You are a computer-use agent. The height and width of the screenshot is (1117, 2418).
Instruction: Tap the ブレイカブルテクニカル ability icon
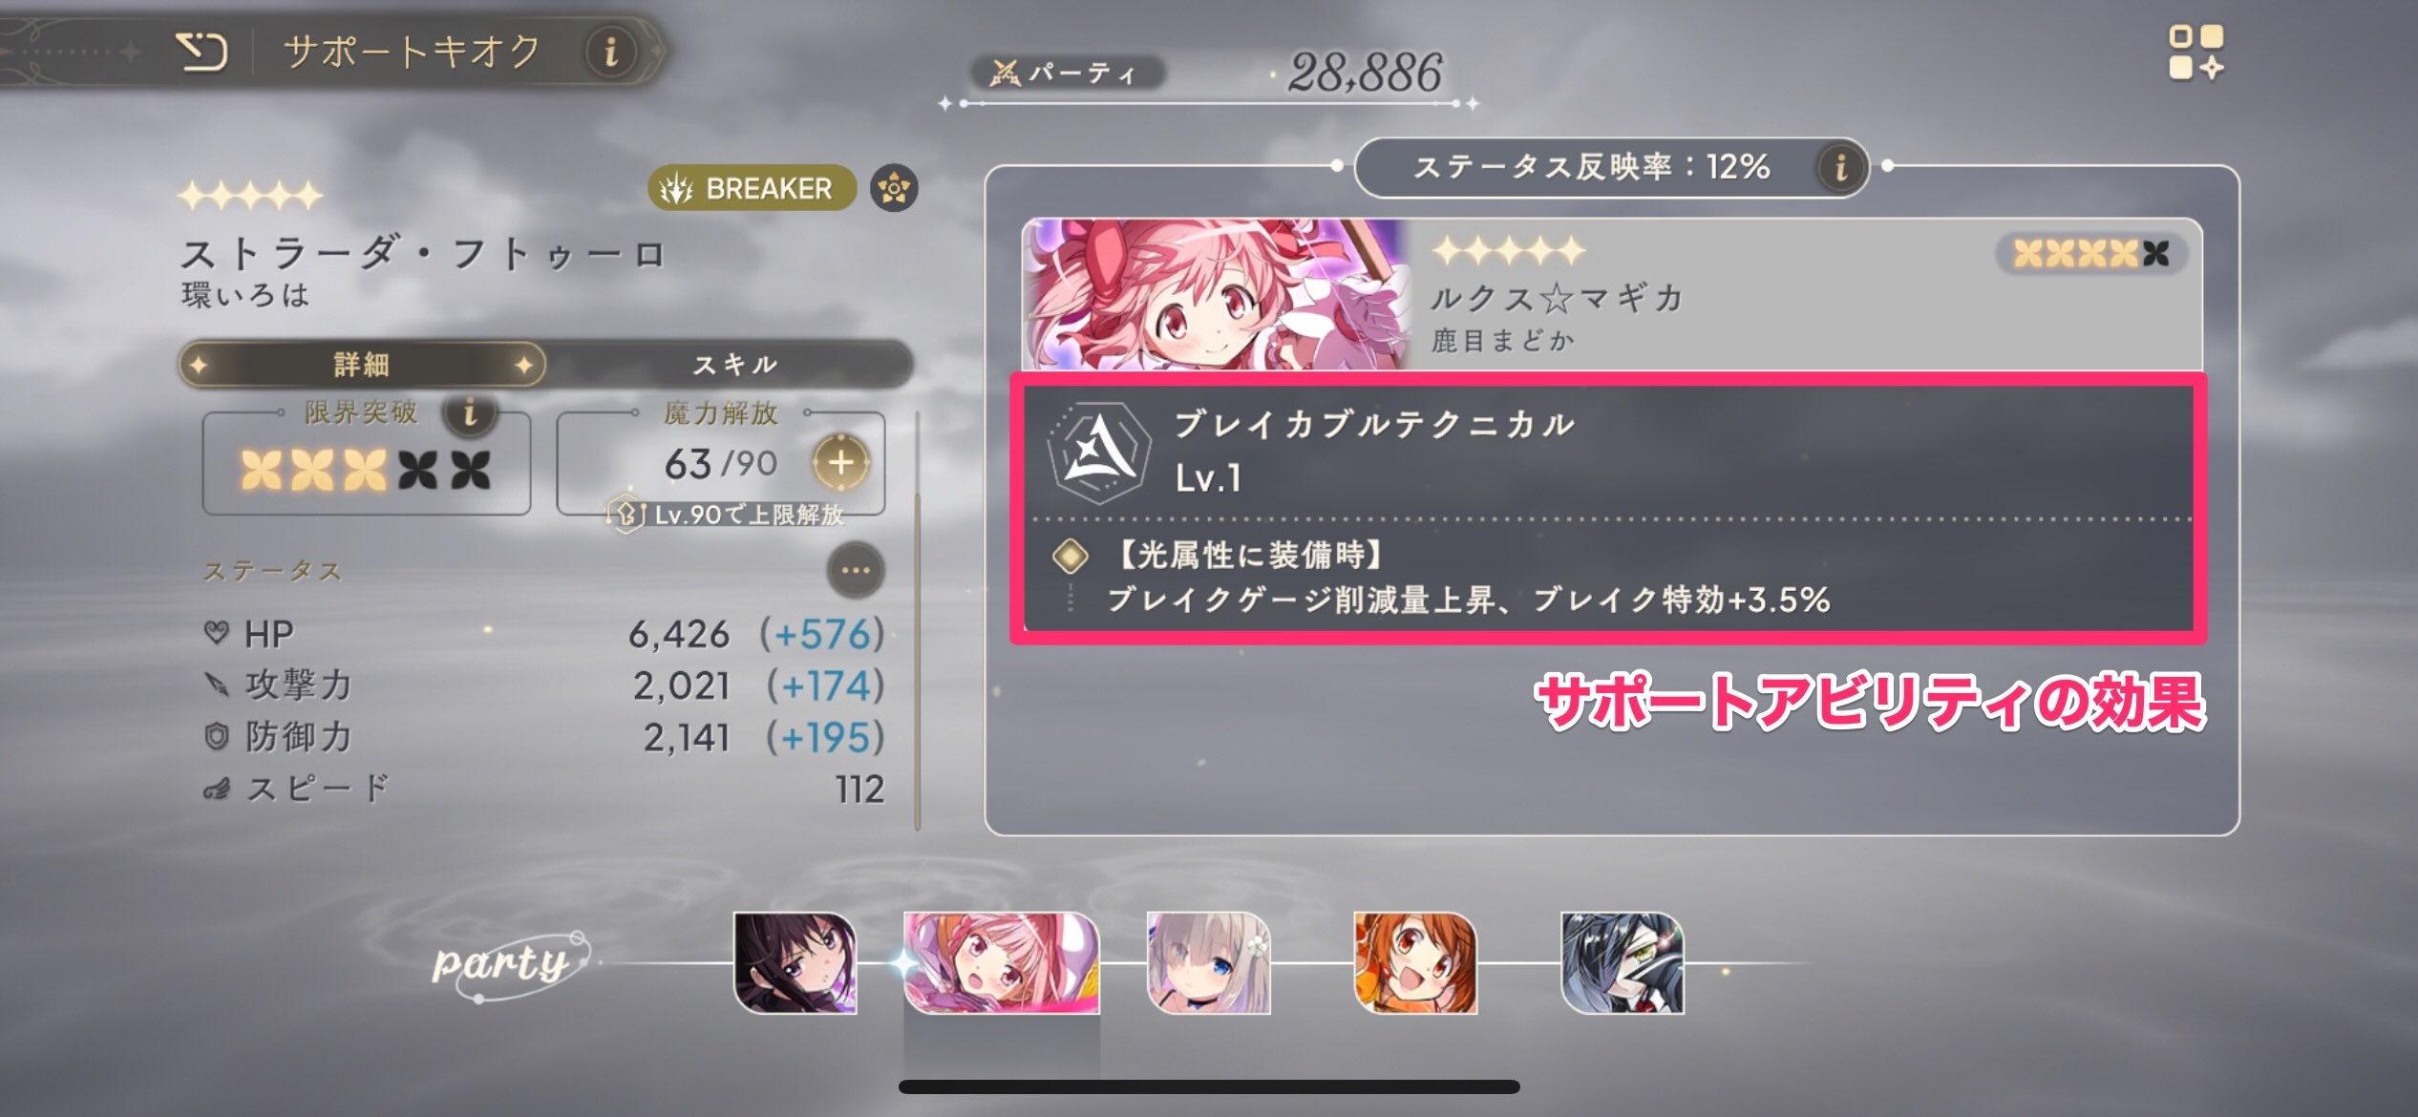pos(1097,453)
